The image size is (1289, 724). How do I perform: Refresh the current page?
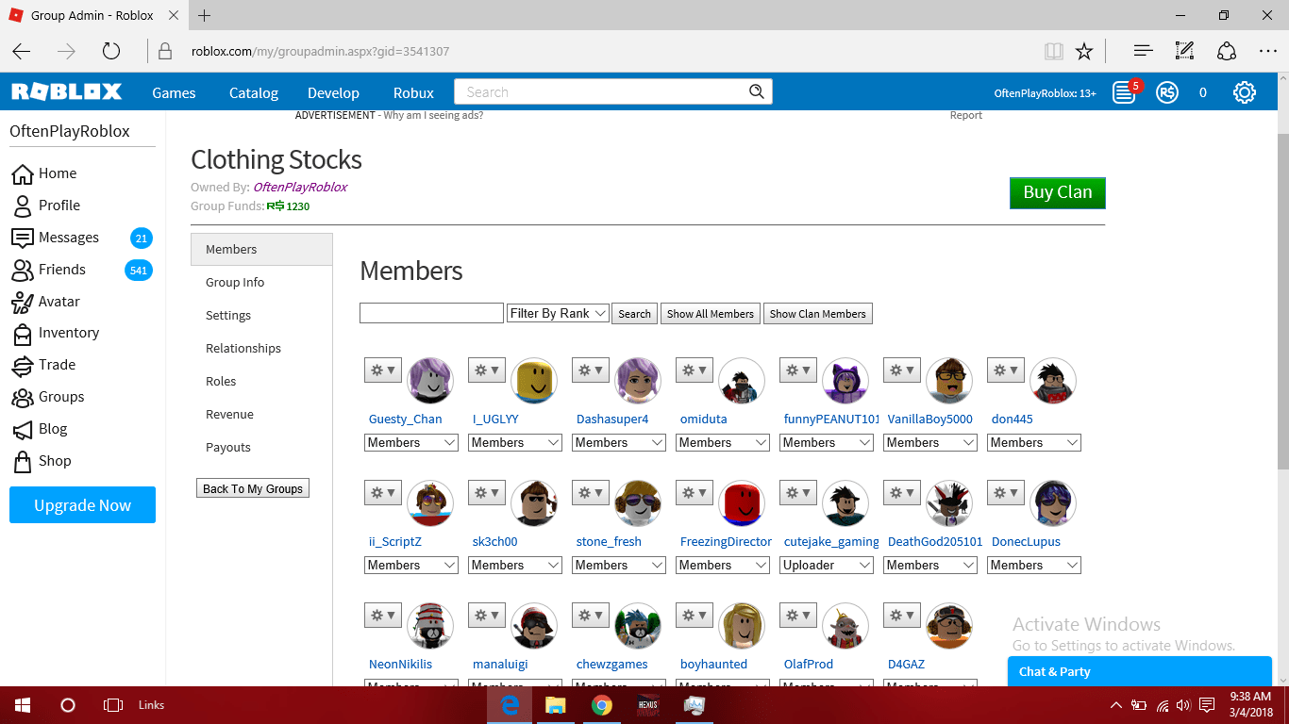(111, 51)
